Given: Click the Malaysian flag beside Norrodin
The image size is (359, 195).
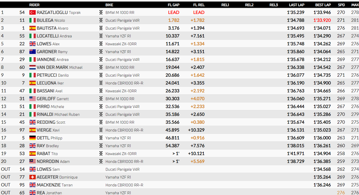Looking at the screenshot, I should click(32, 161).
